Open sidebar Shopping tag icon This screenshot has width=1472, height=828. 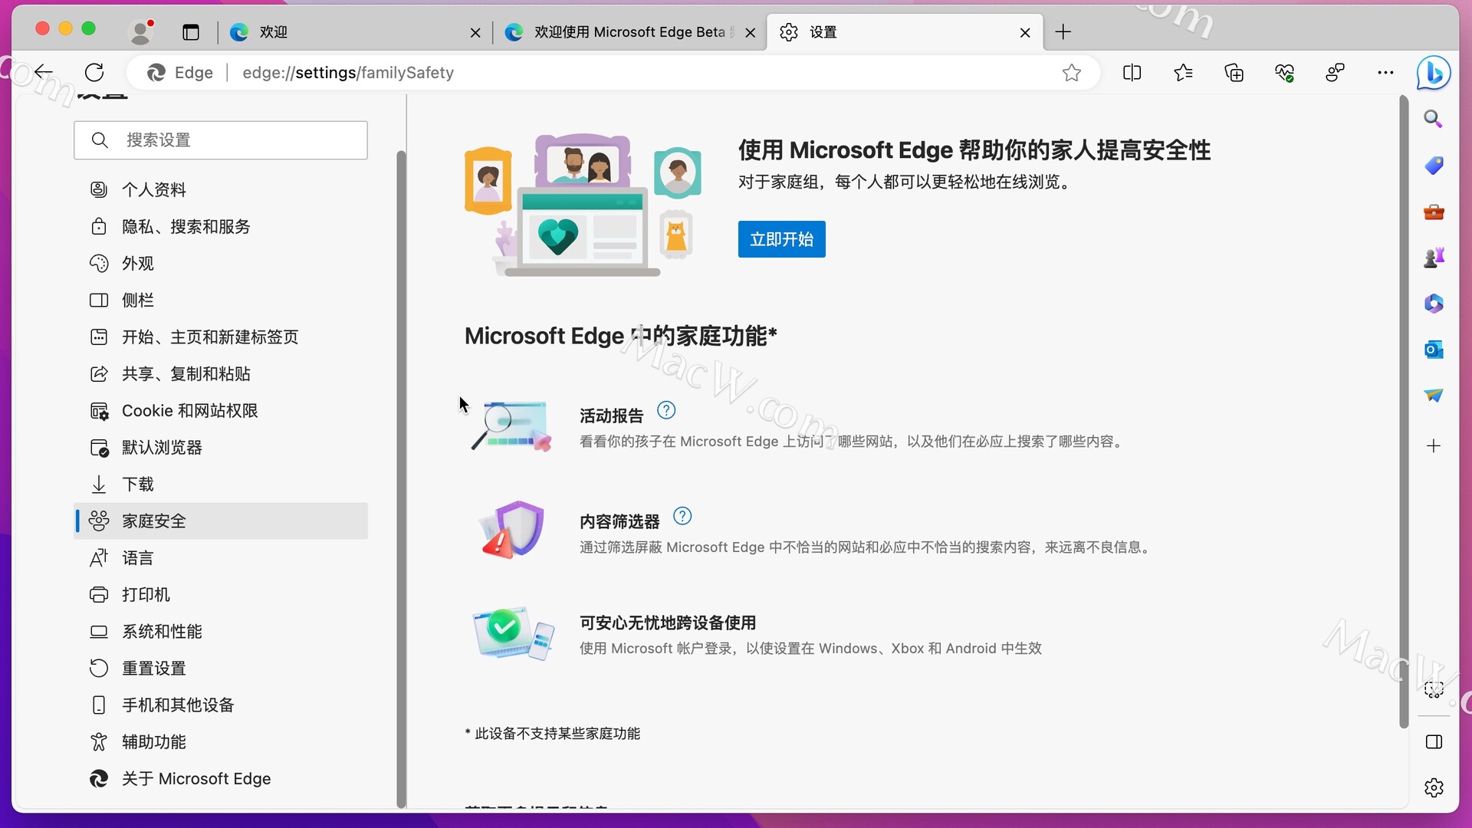[1434, 166]
